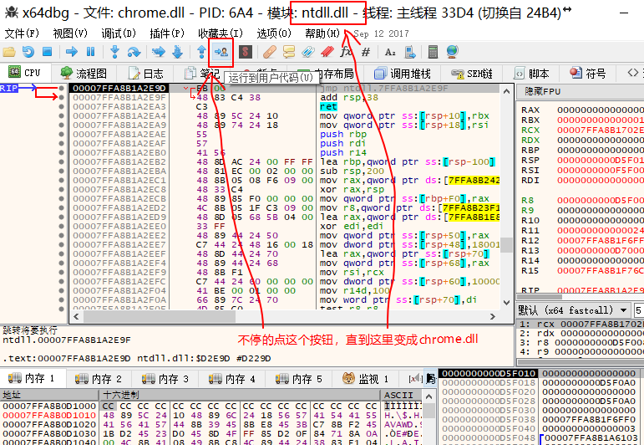
Task: Select the 内存 2 dump tab
Action: [99, 378]
